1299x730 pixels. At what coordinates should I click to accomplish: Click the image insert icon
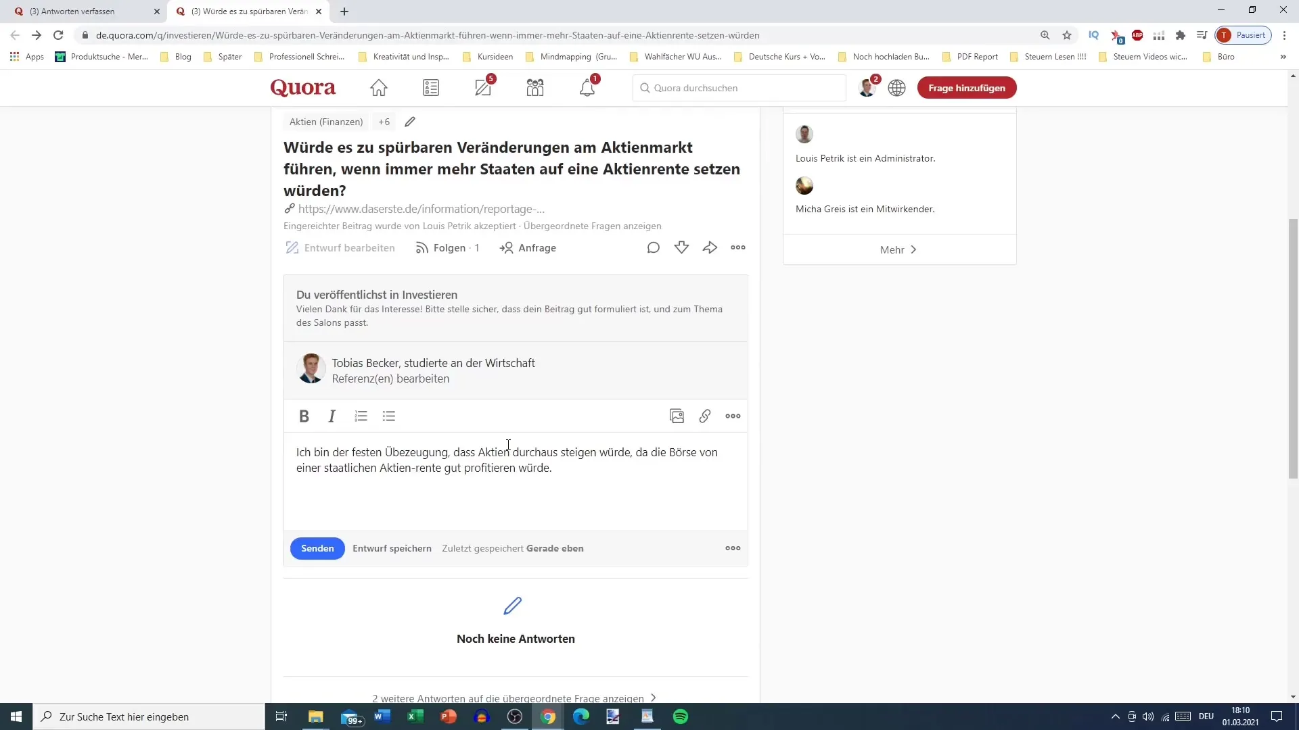click(x=677, y=416)
